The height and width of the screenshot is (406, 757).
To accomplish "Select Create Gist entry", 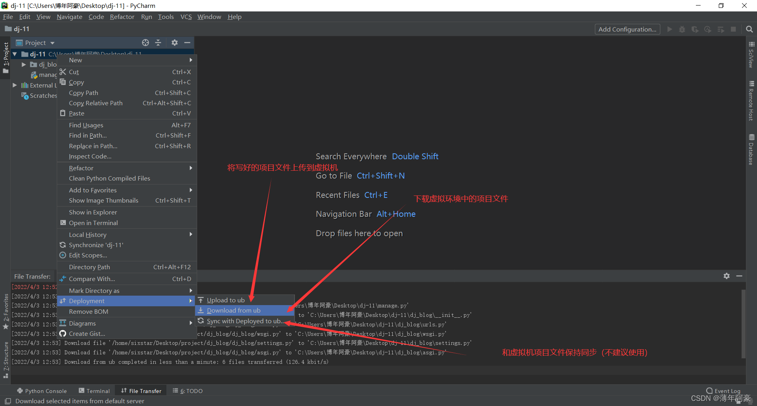I will click(127, 333).
